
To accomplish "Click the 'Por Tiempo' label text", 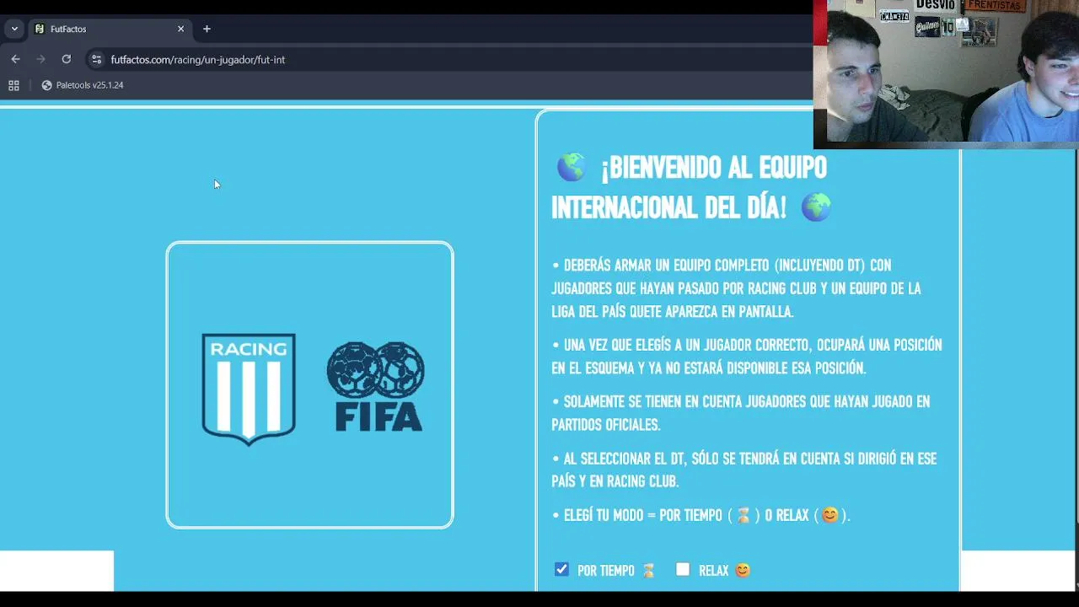I will (605, 571).
